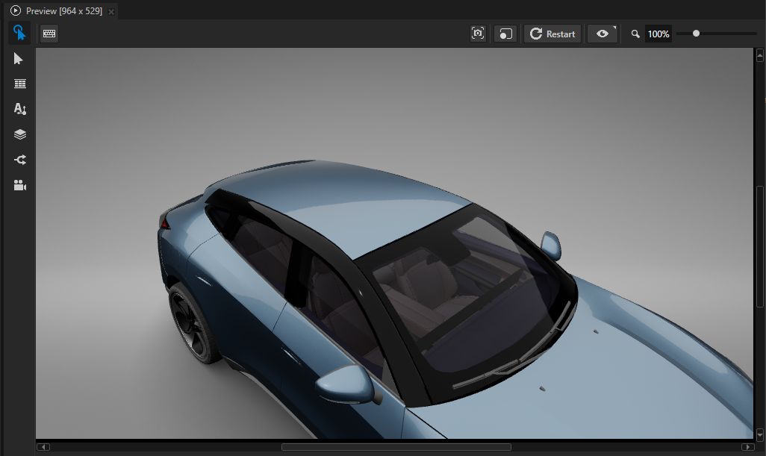Select the blue interaction pointer tool
Screen dimensions: 766x456
pos(19,33)
